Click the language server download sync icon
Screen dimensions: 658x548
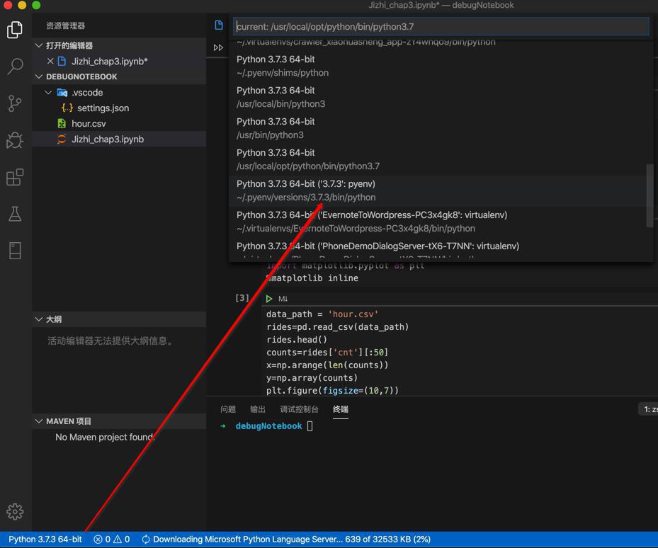pos(146,540)
